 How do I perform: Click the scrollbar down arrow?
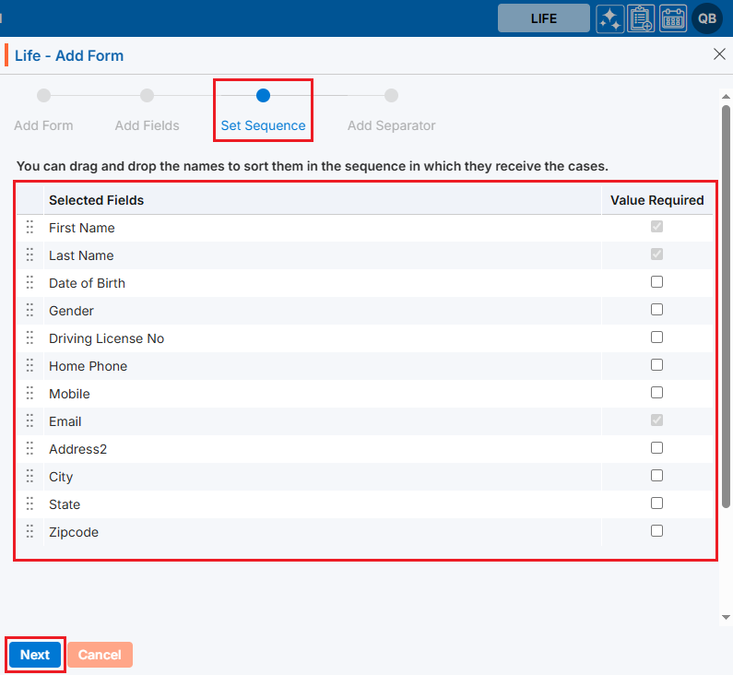click(x=726, y=617)
